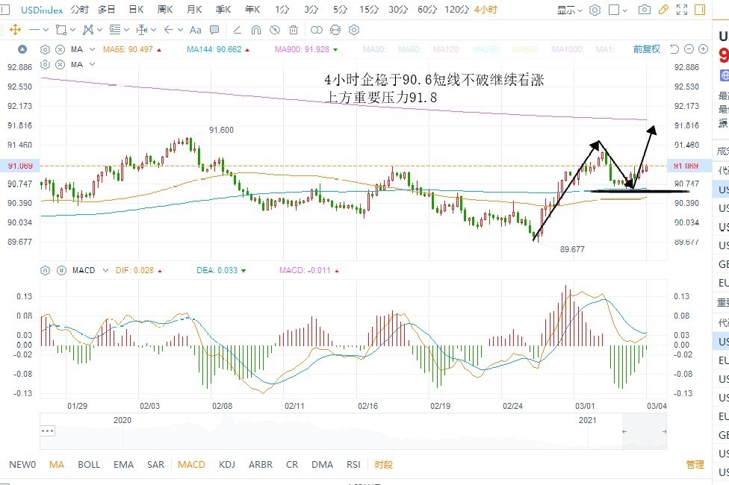Add a comment bubble annotation
Screen dimensions: 729x485
pos(214,30)
